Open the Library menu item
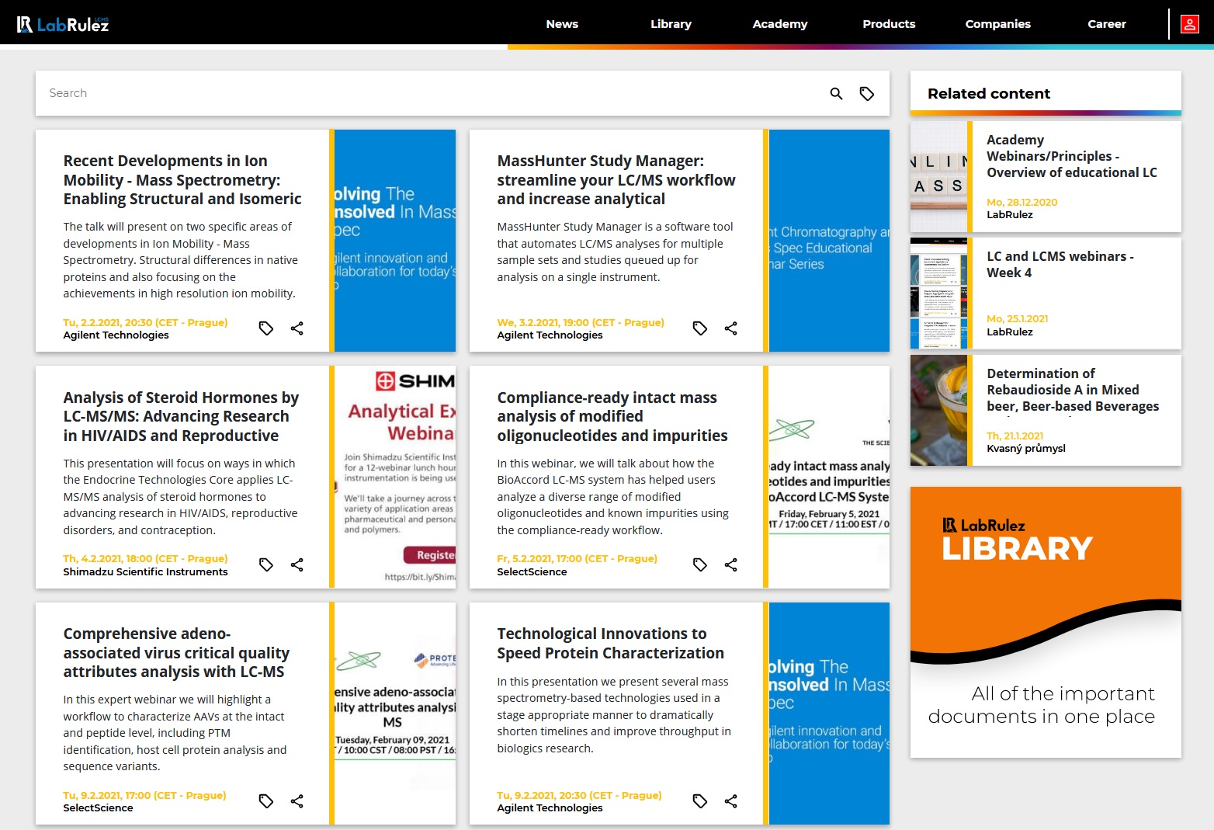 [x=671, y=24]
